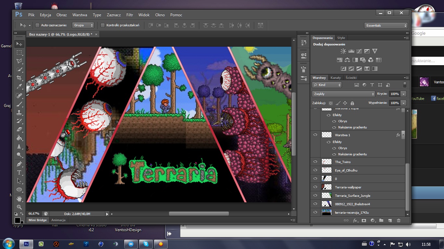Open the Mini Bridge tab
The height and width of the screenshot is (249, 444).
tap(38, 220)
